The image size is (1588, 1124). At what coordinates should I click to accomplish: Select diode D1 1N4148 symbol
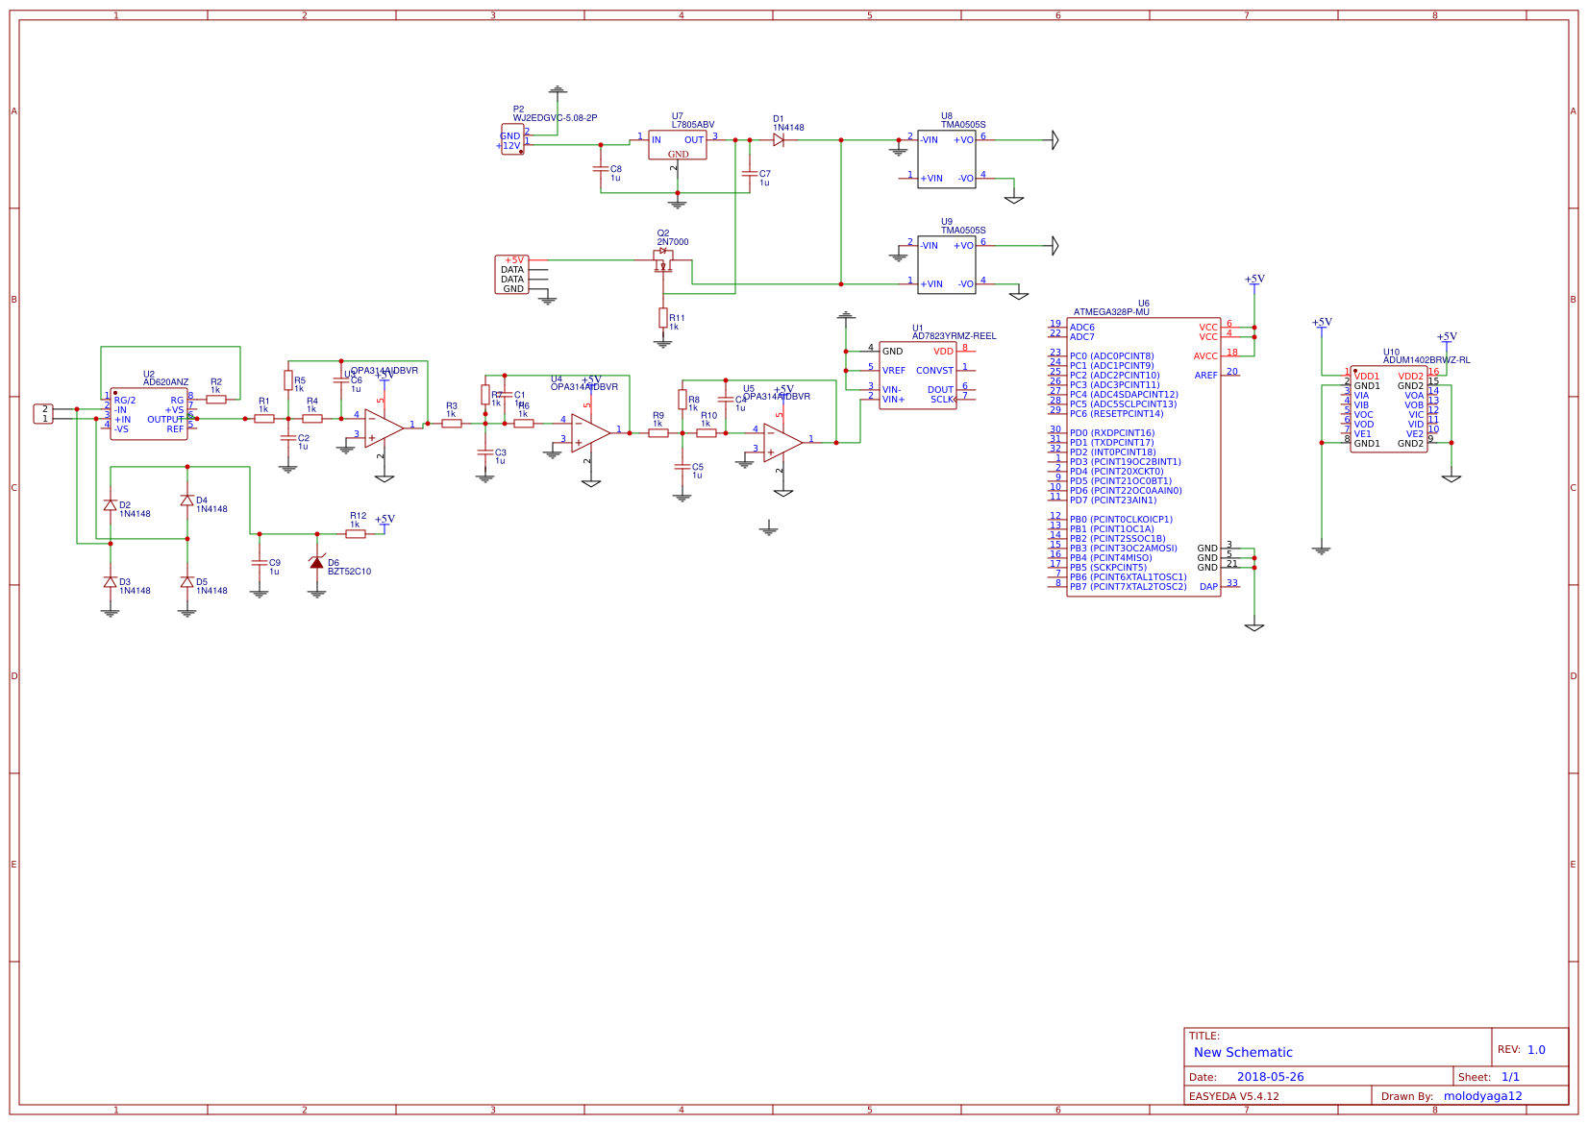pos(779,140)
